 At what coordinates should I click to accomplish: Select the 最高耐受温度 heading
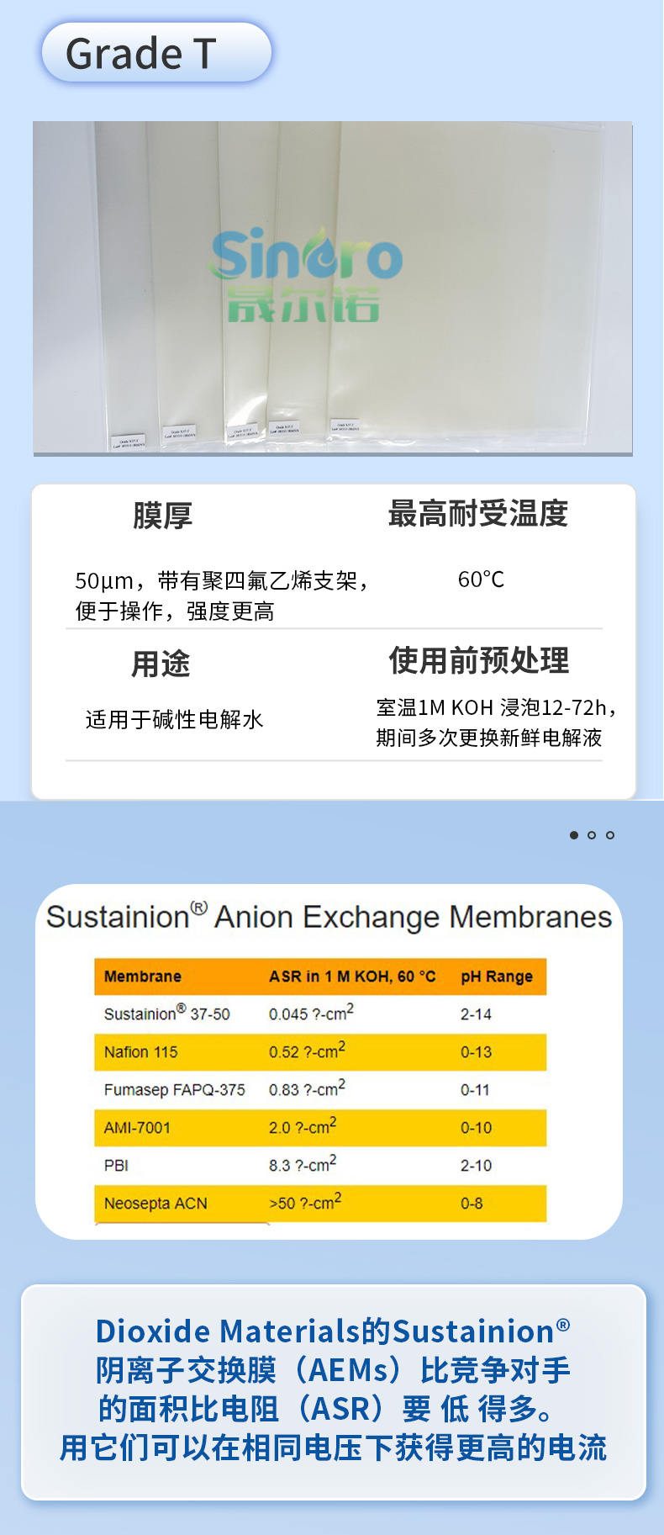point(477,514)
